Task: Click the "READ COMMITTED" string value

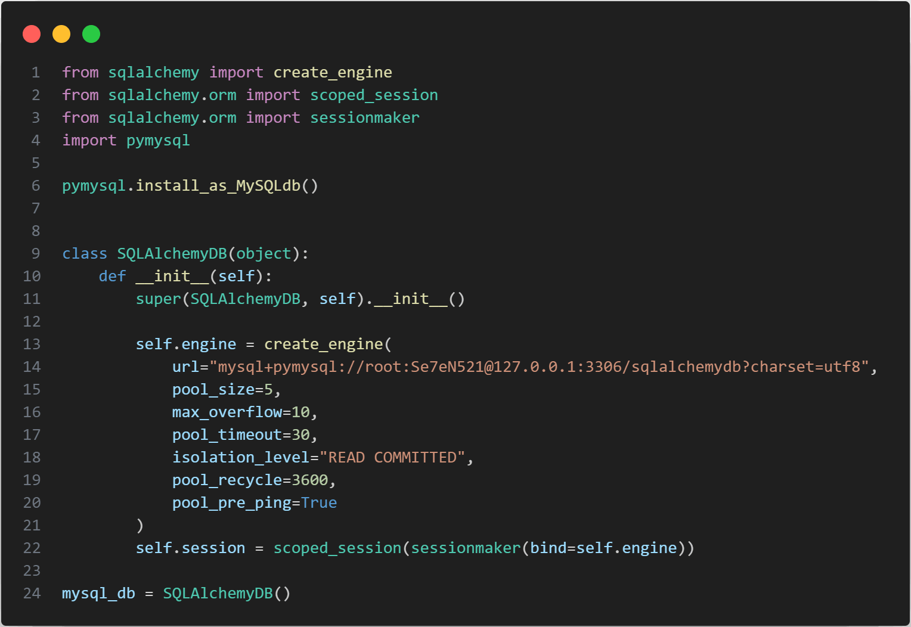Action: click(x=392, y=457)
